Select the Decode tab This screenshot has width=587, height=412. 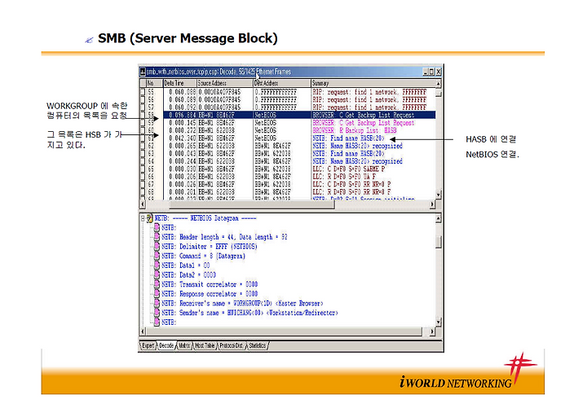coord(166,345)
